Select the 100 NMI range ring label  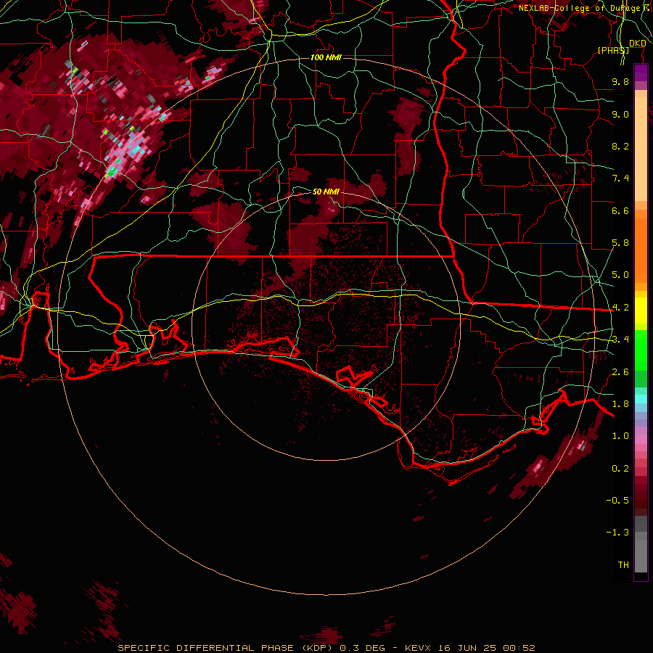[x=326, y=57]
